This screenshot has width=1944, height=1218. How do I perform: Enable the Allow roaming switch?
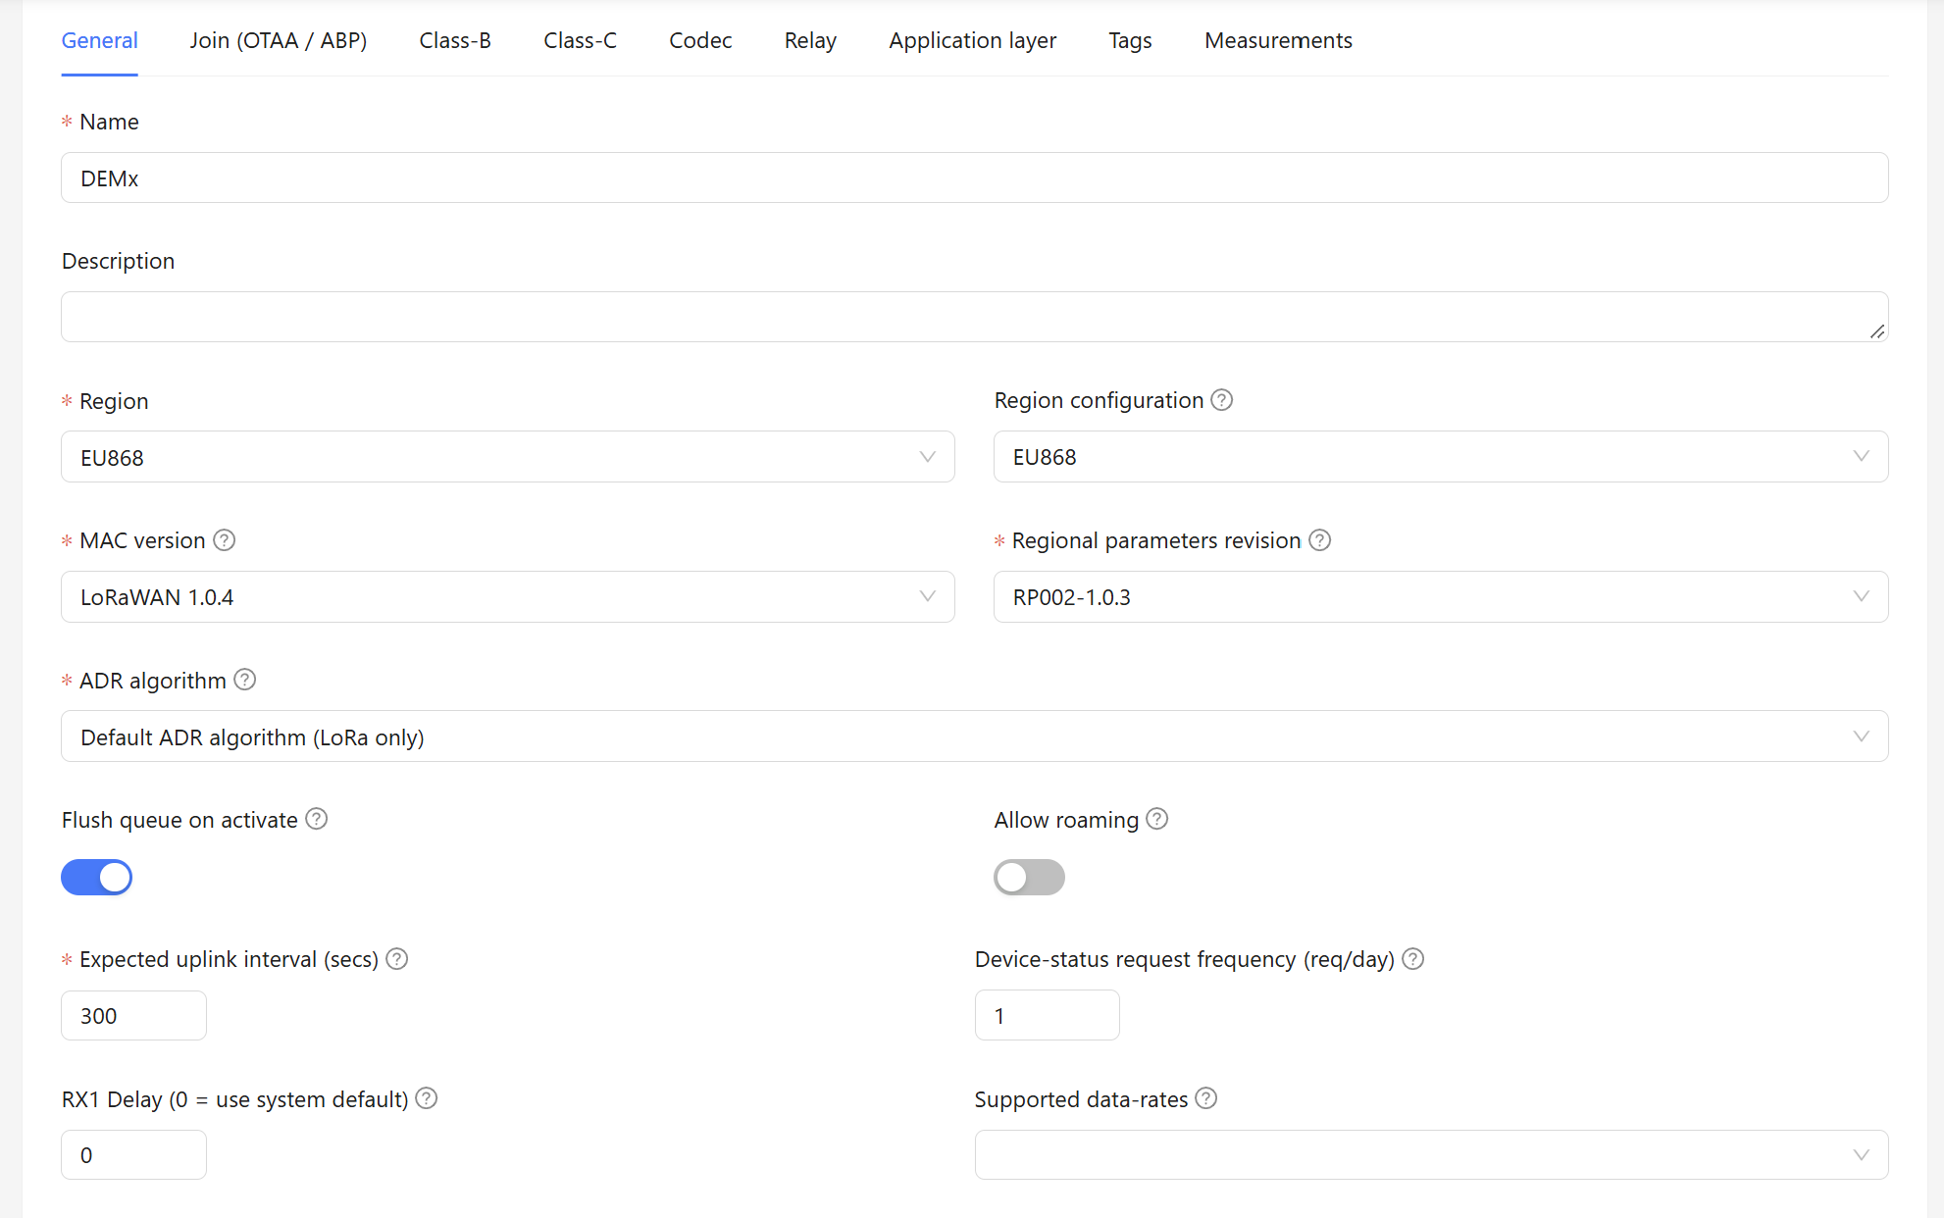point(1029,878)
